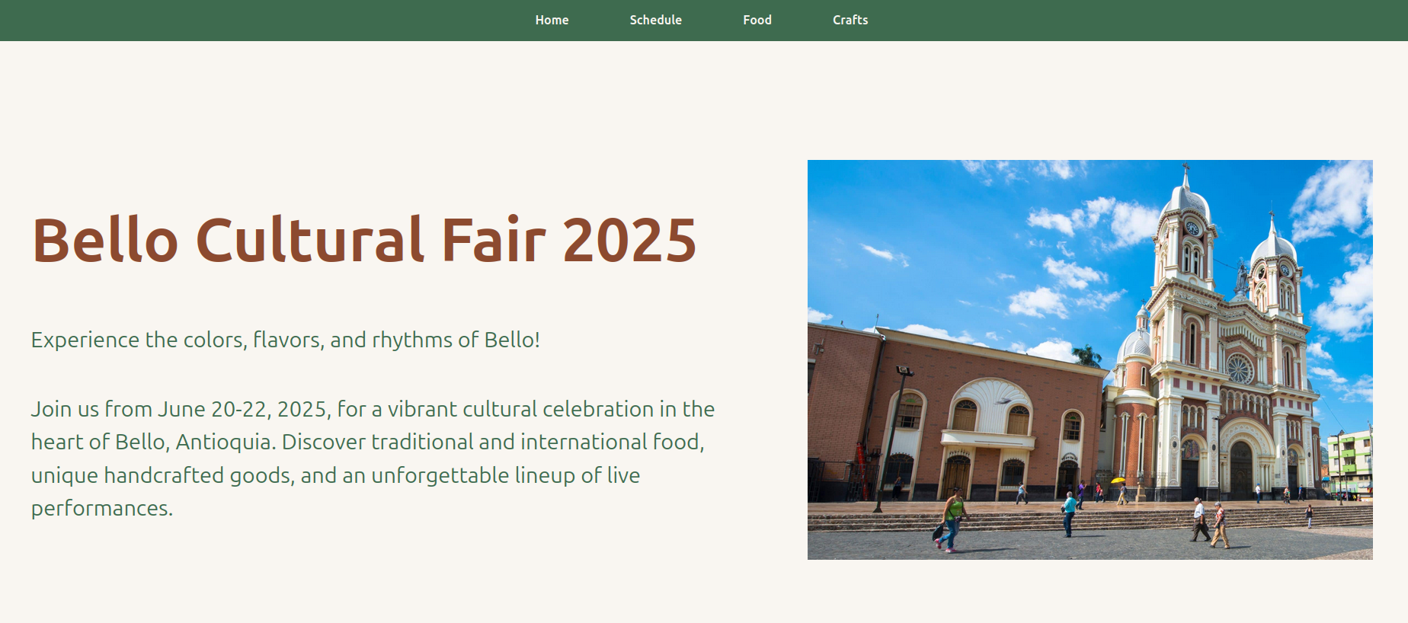
Task: Click the man in teal shirt in photo
Action: (x=1070, y=513)
